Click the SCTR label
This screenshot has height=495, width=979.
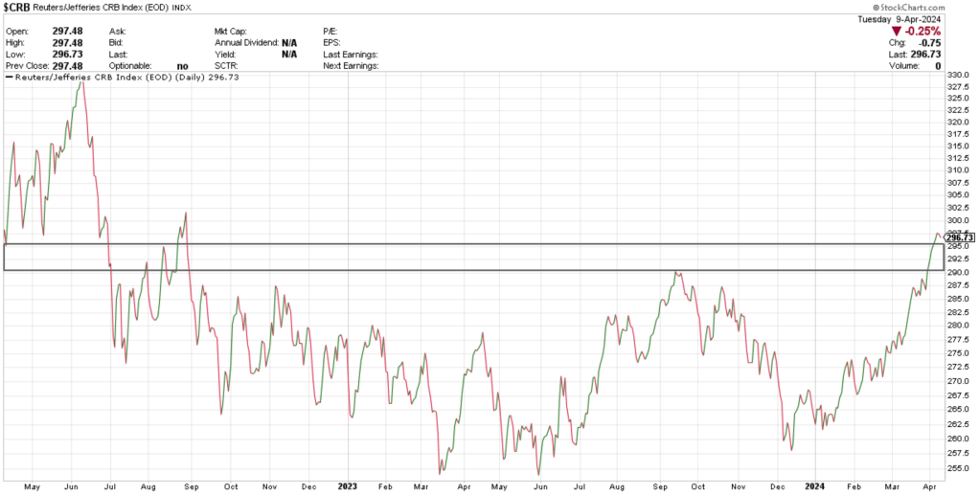point(226,65)
